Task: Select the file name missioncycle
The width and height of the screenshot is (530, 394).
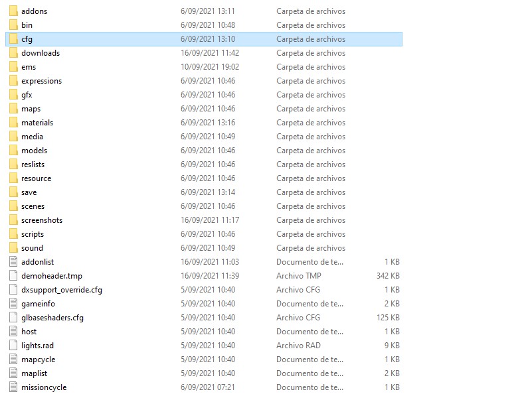Action: [x=44, y=387]
